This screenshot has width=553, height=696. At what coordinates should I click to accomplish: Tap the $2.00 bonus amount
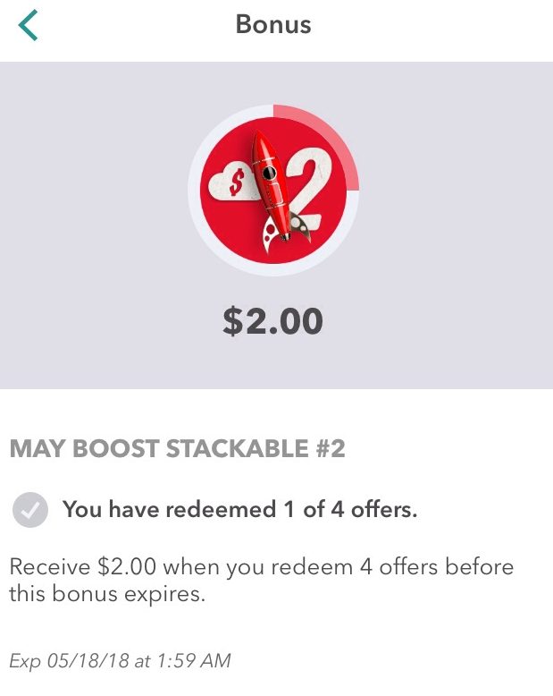pos(272,321)
